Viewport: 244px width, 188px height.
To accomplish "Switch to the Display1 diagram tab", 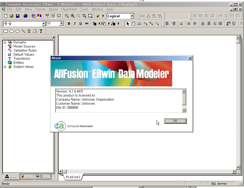I will 73,177.
